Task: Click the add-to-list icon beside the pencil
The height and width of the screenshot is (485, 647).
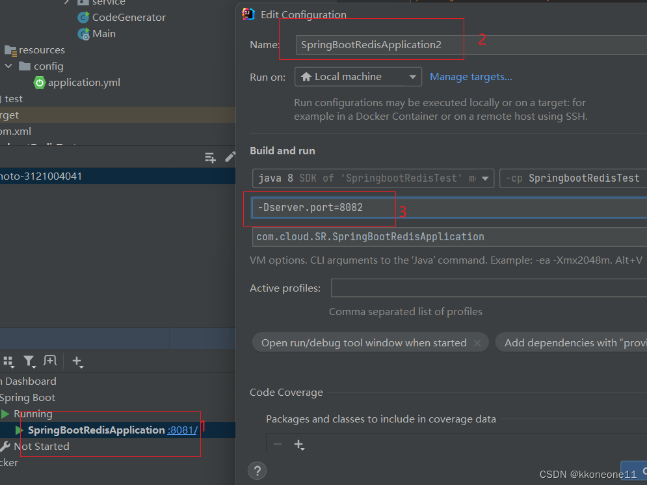Action: tap(211, 158)
